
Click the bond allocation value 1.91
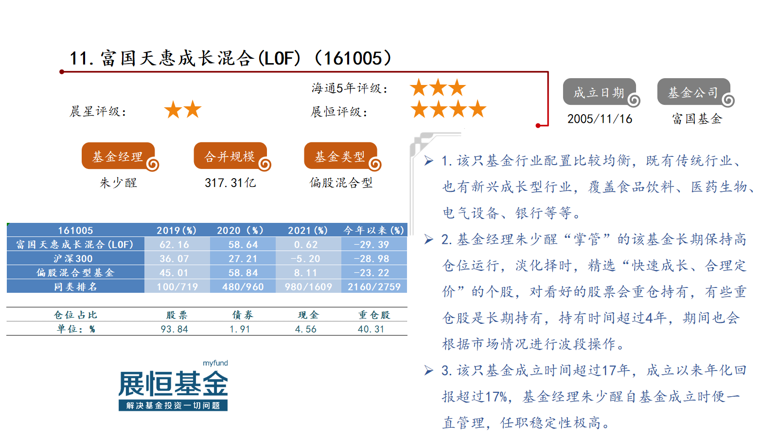240,329
